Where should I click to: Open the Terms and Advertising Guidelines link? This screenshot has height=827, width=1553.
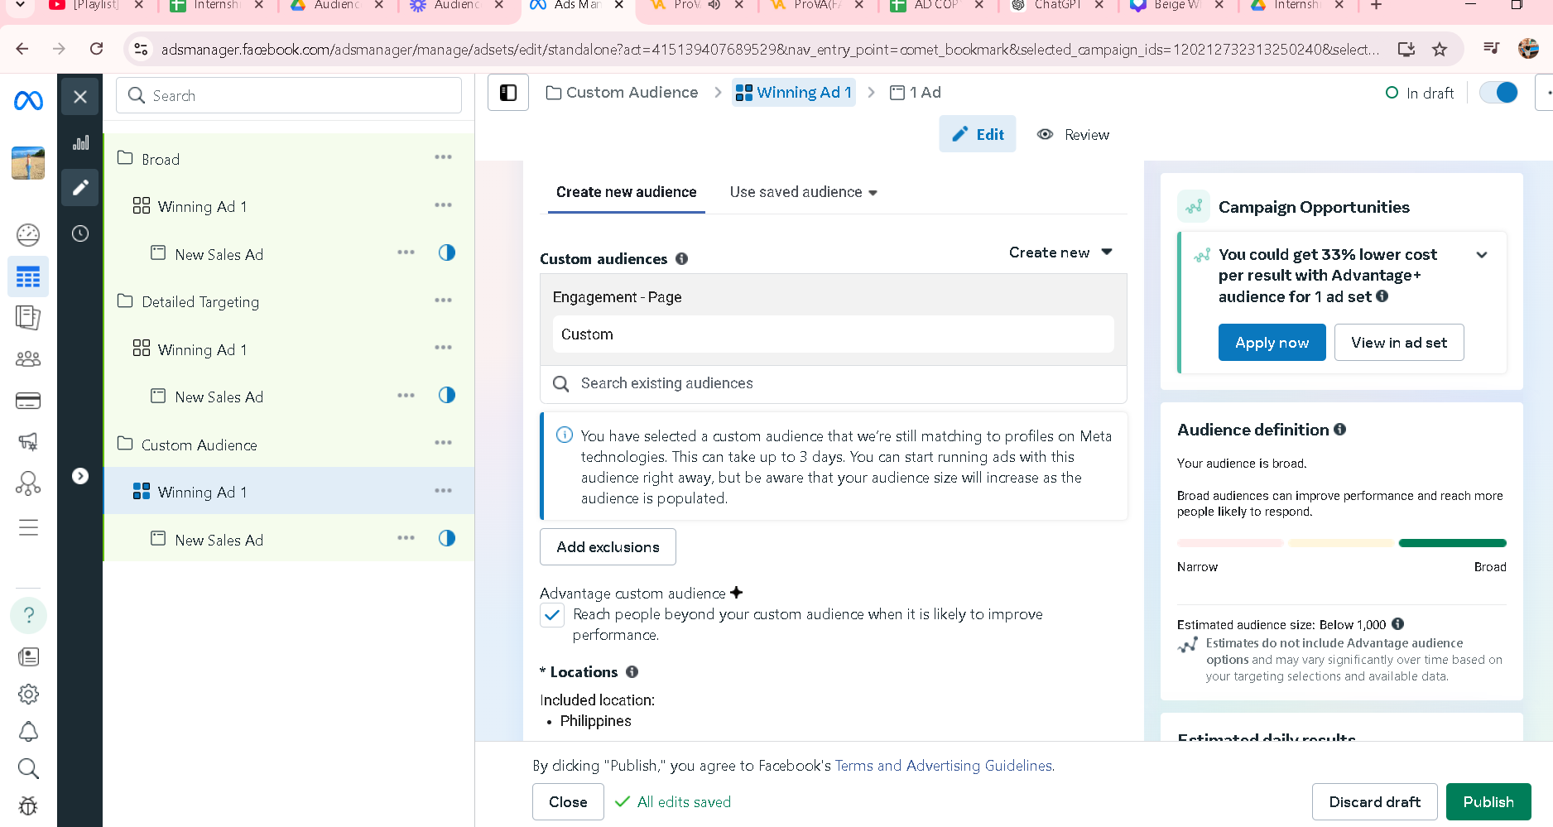coord(944,766)
